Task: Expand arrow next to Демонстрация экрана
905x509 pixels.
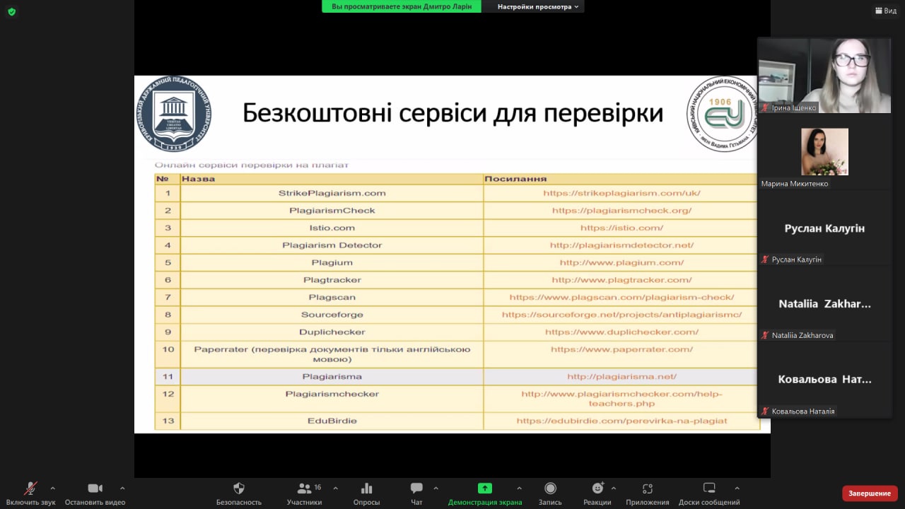Action: coord(519,488)
